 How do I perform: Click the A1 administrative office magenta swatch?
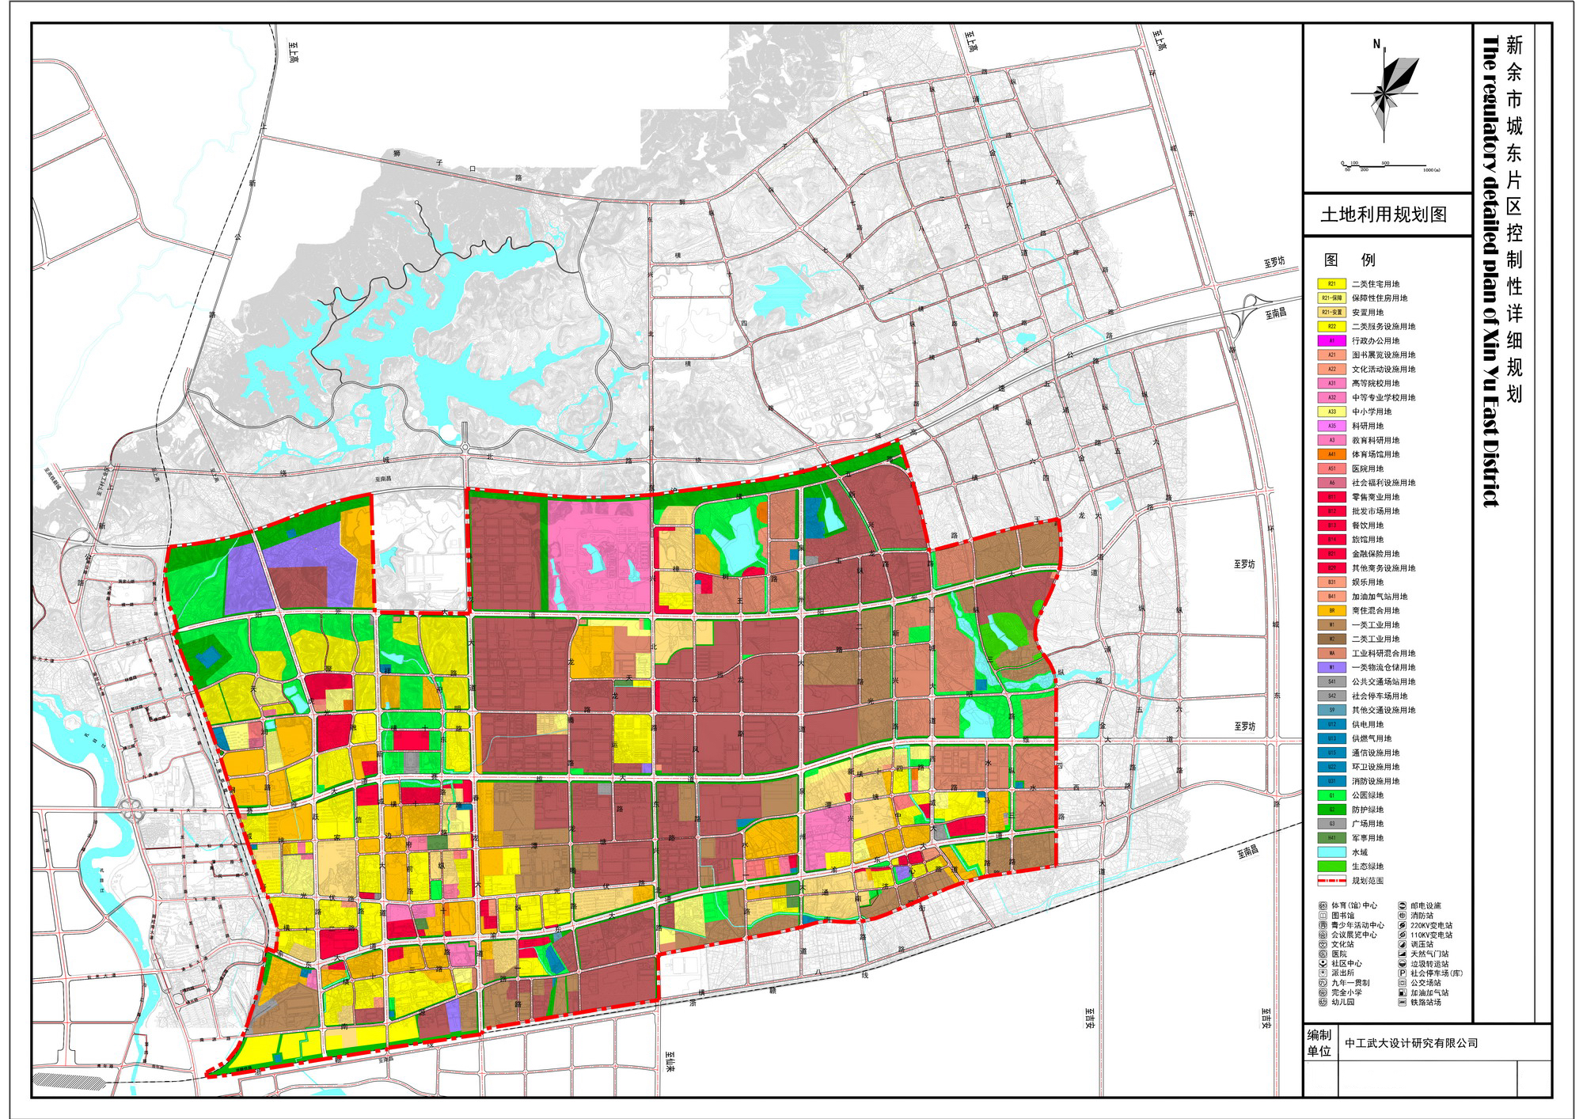(1331, 341)
